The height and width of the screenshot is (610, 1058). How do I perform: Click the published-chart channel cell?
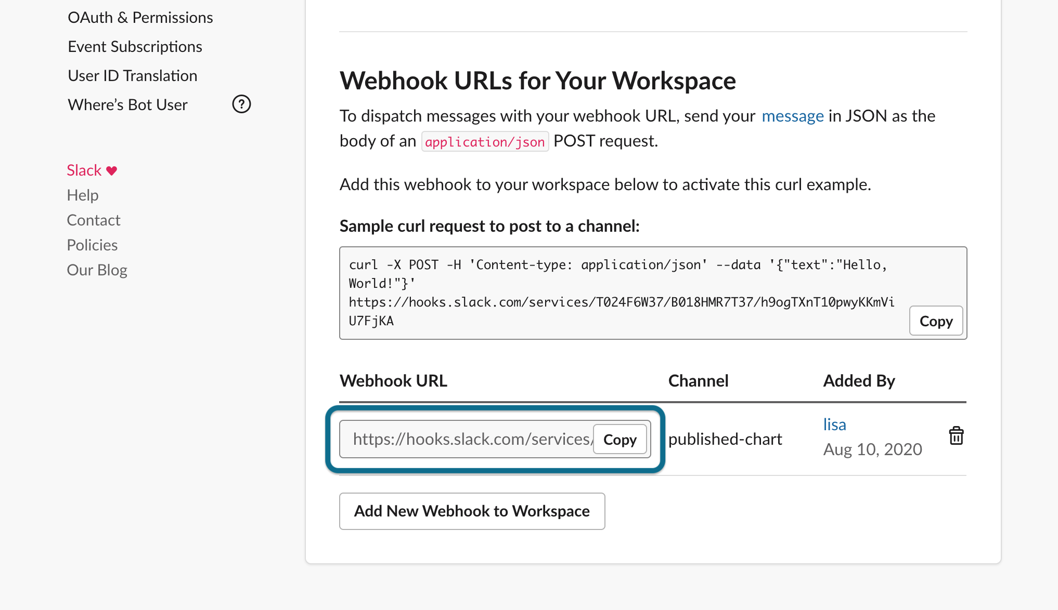[725, 439]
